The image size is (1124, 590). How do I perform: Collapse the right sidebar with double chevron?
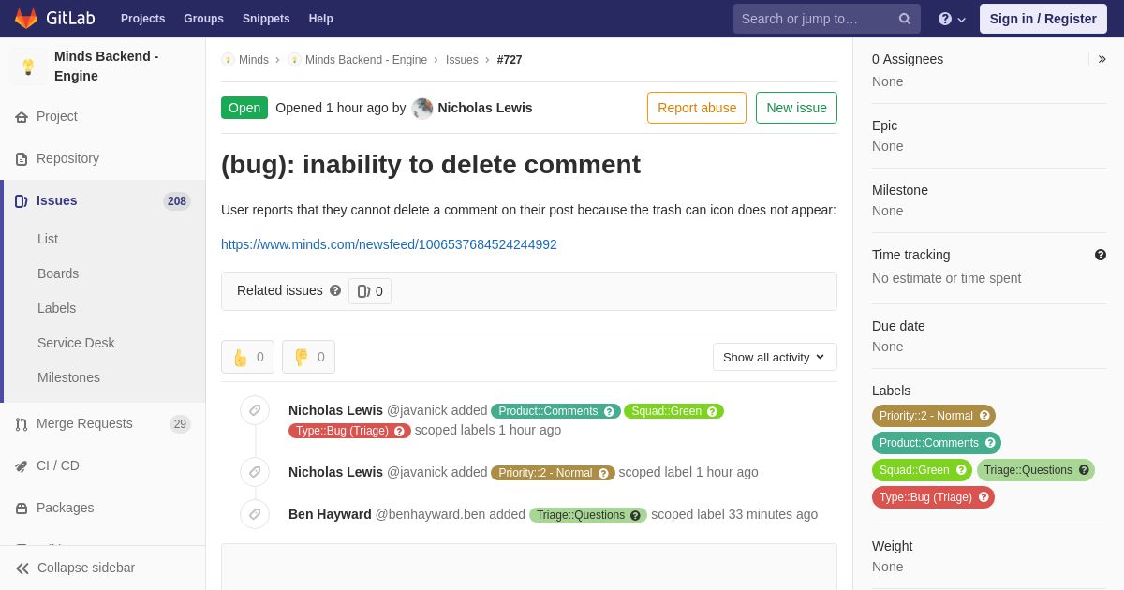click(x=1102, y=59)
